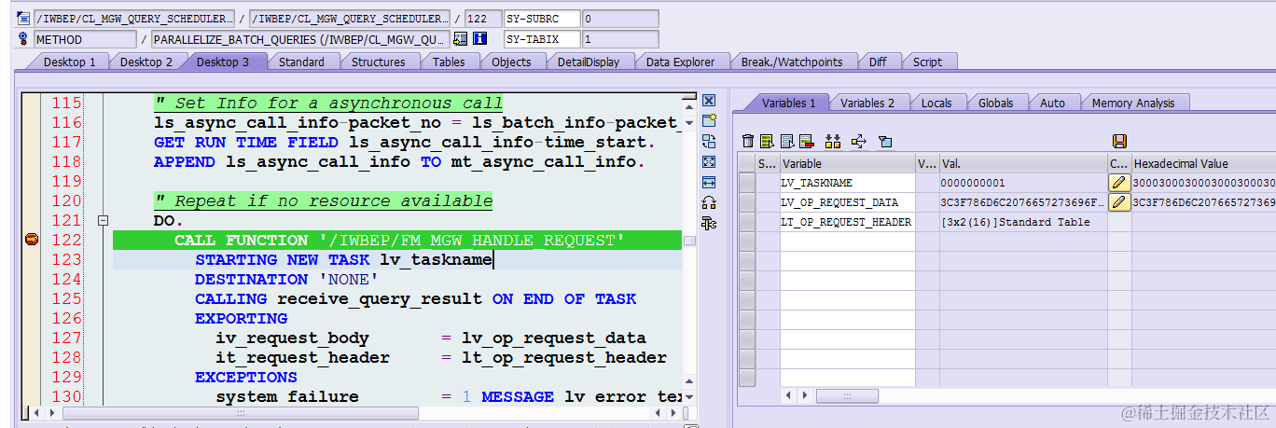
Task: Click the SY-TABIX variable name field
Action: point(541,39)
